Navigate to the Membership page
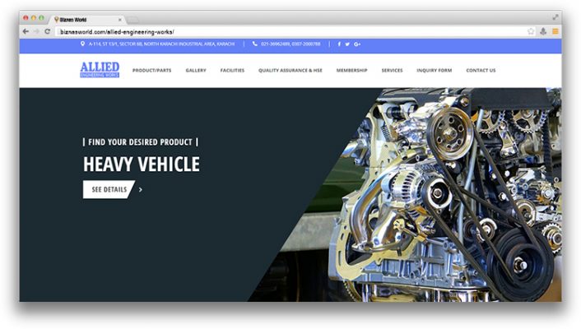 (x=351, y=71)
